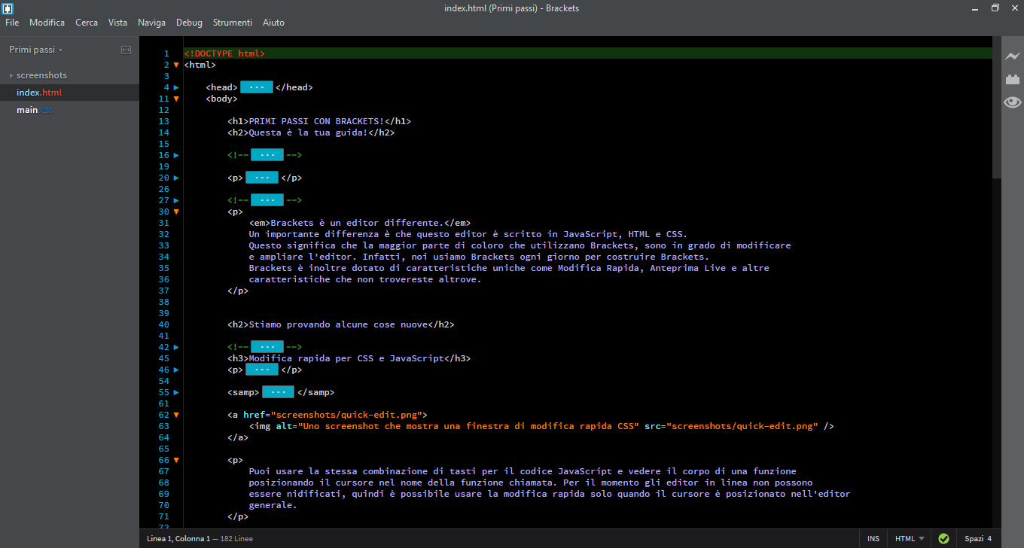1024x548 pixels.
Task: Click the Brackets app icon in title bar
Action: [x=8, y=8]
